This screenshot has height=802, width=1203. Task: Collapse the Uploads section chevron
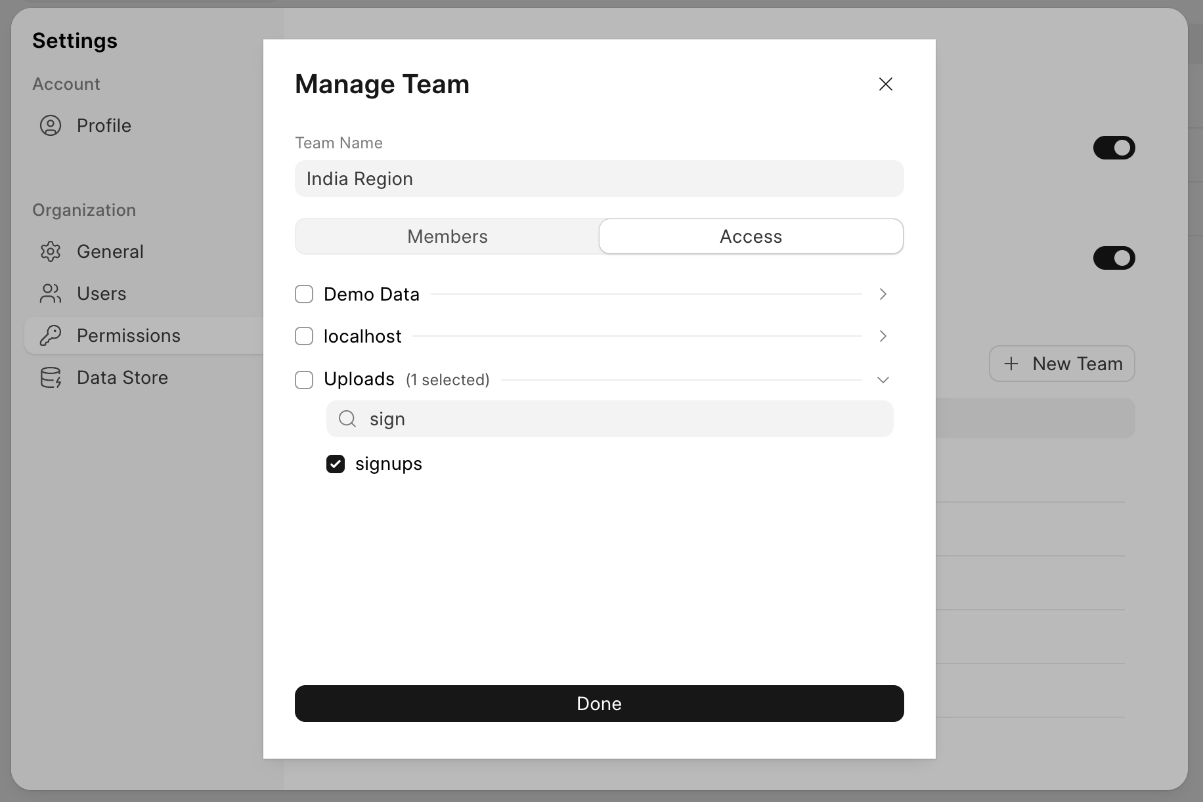tap(883, 380)
